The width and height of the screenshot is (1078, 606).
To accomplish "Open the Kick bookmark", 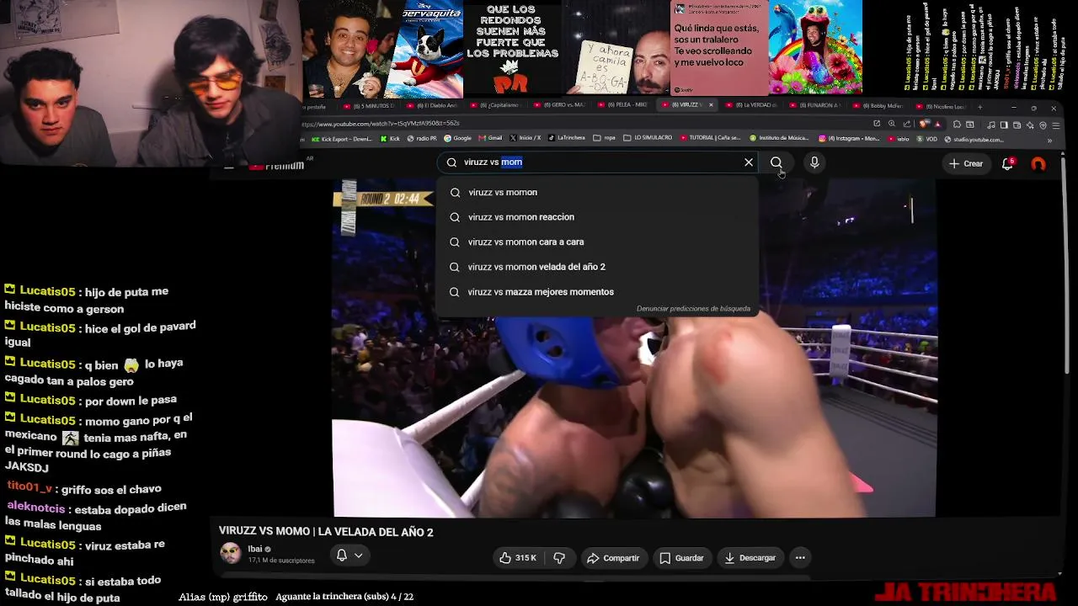I will 390,139.
